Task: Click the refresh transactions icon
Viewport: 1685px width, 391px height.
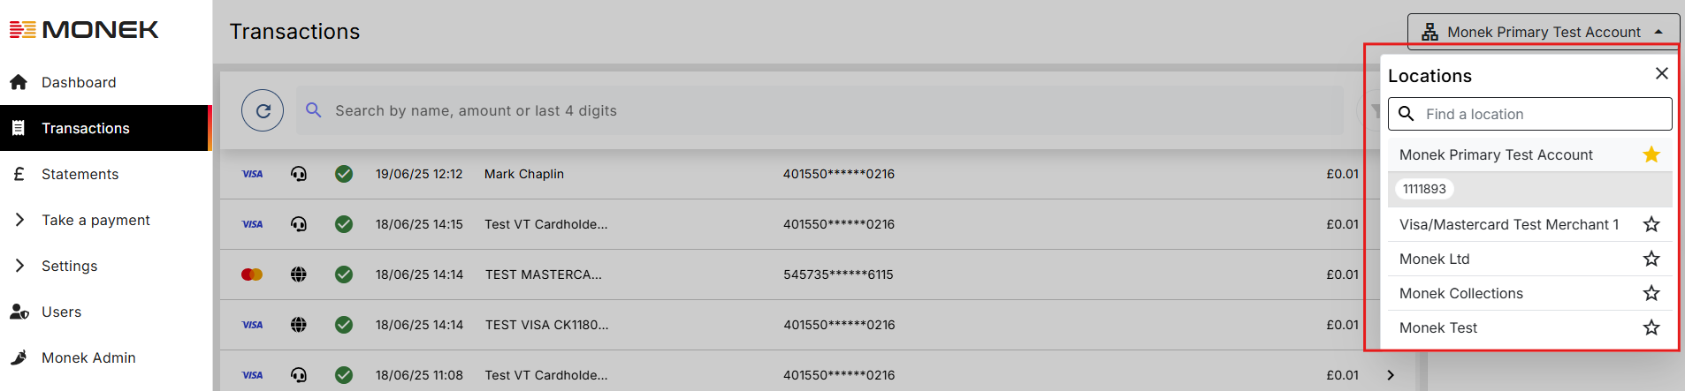Action: click(263, 110)
